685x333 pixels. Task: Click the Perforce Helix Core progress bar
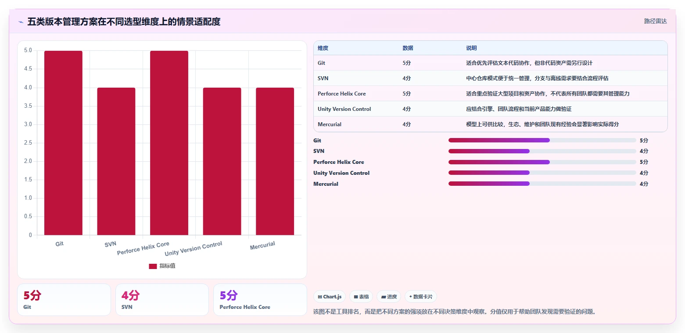(x=542, y=162)
